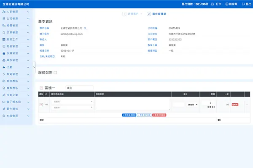Screen dimensions: 253x168
Task: Click the phone number 222222222
Action: click(175, 39)
